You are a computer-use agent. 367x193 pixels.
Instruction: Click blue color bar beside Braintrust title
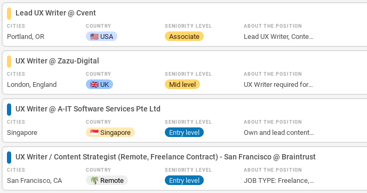click(9, 157)
